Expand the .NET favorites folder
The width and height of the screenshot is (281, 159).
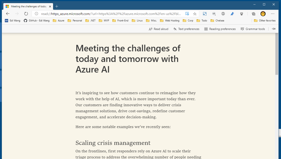[x=91, y=20]
